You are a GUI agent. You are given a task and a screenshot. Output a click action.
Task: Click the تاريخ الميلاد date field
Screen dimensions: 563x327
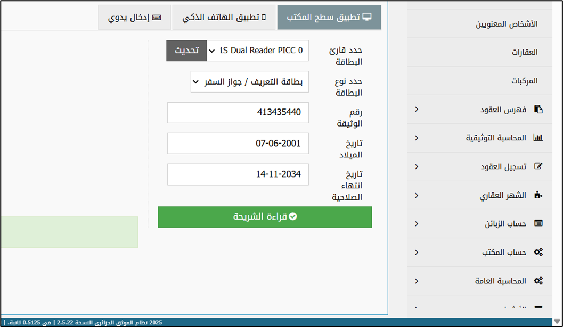point(238,144)
